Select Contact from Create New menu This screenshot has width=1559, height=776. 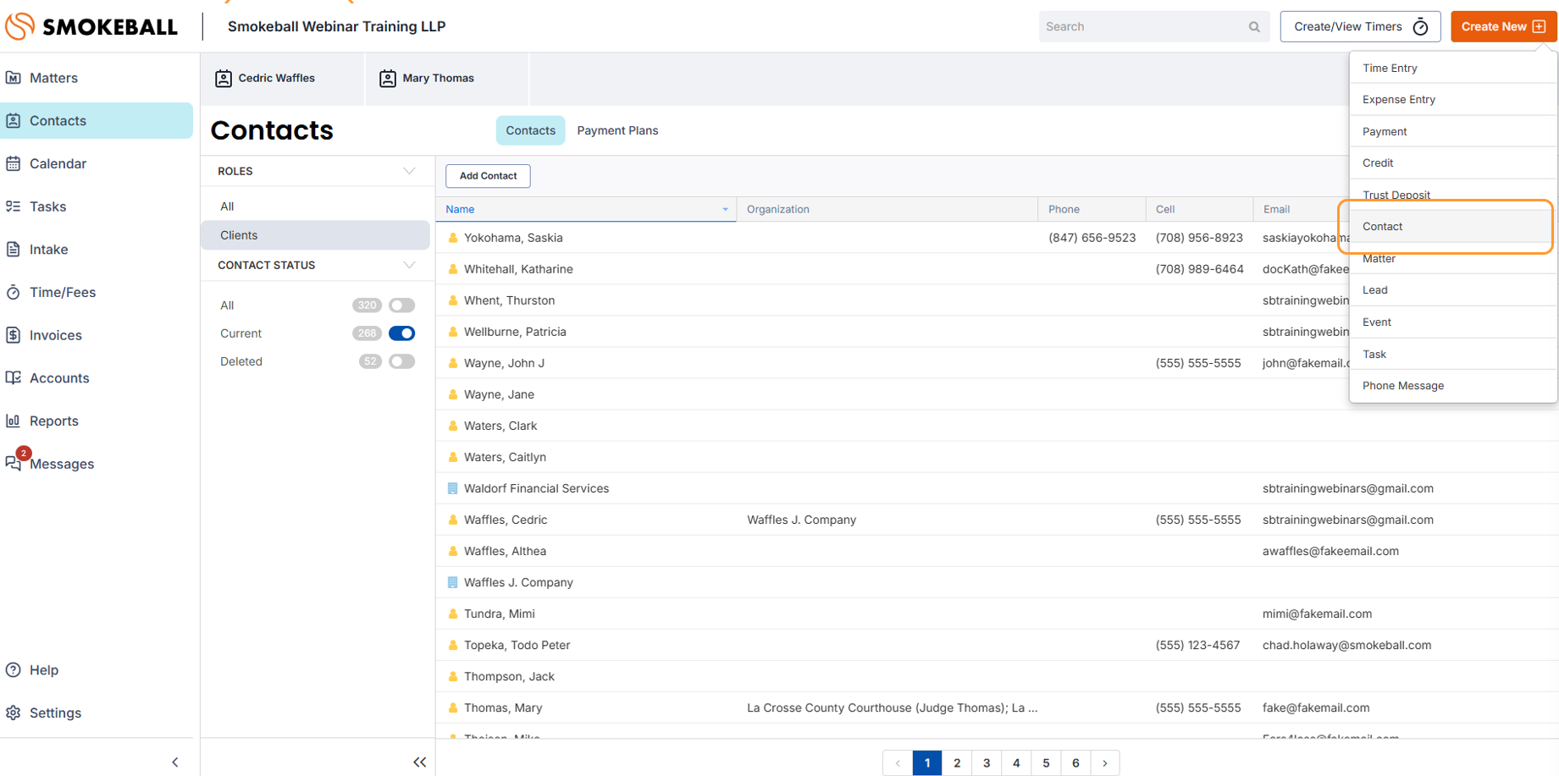tap(1383, 227)
